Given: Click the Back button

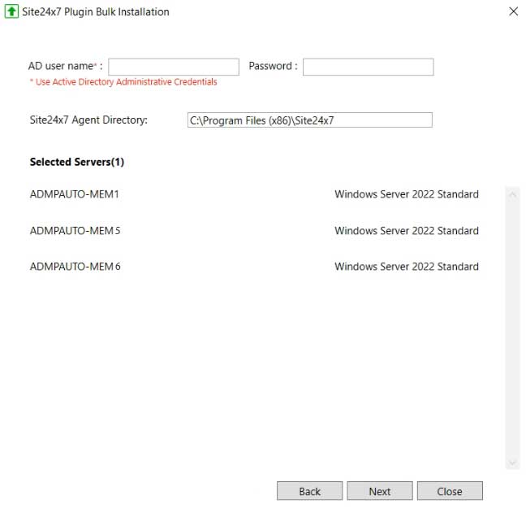Looking at the screenshot, I should pyautogui.click(x=309, y=491).
